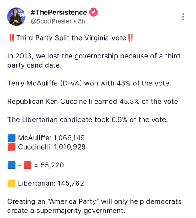Screen dimensions: 196x218
Task: Click the yellow square beside Libertarian
Action: click(11, 183)
